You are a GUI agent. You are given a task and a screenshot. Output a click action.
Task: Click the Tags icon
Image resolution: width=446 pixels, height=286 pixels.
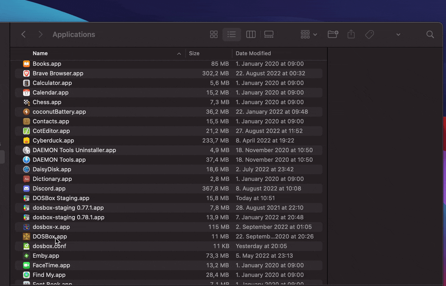pos(369,34)
